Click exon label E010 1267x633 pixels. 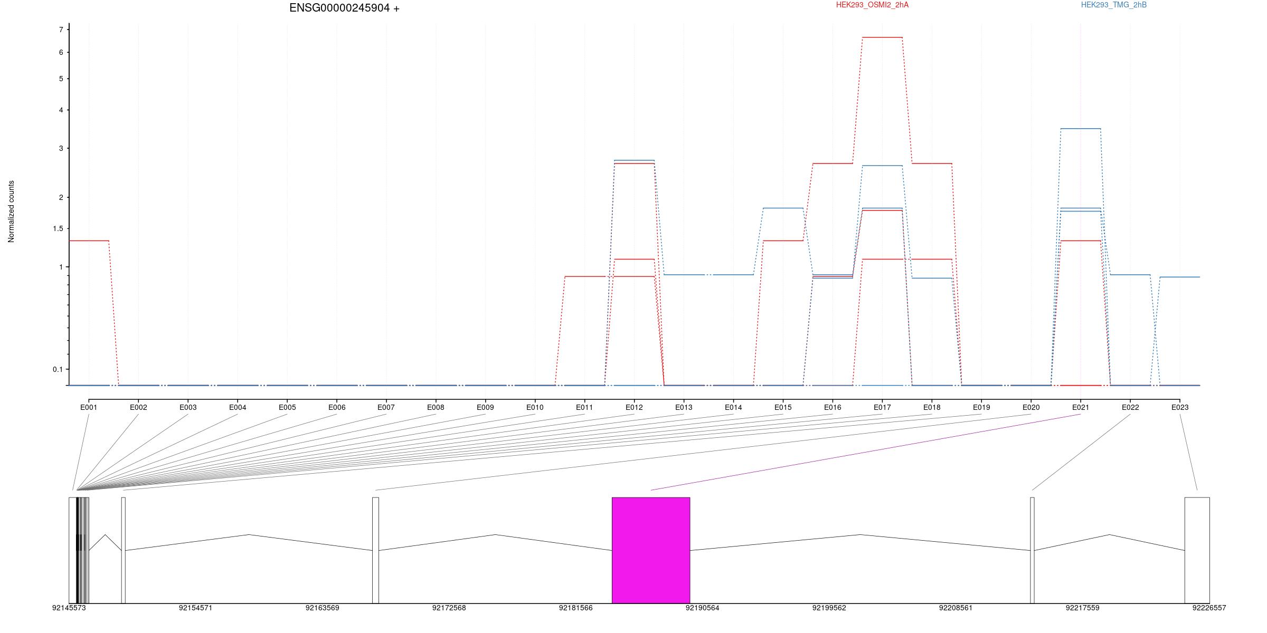[535, 407]
